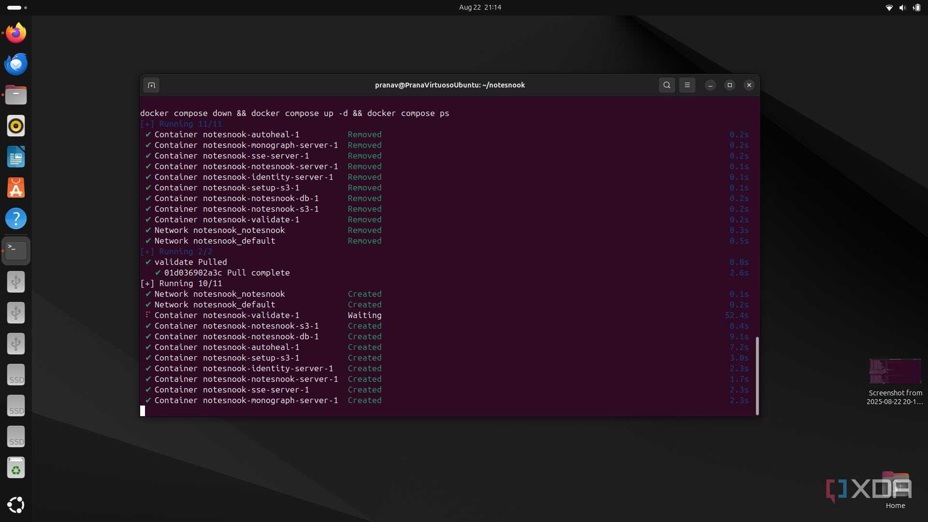Viewport: 928px width, 522px height.
Task: Minimize the terminal window
Action: (x=710, y=85)
